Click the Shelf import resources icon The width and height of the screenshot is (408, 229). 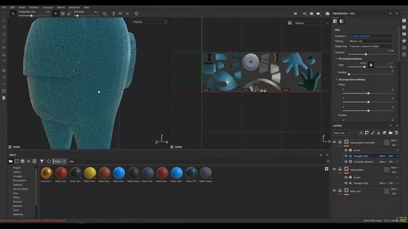click(34, 161)
